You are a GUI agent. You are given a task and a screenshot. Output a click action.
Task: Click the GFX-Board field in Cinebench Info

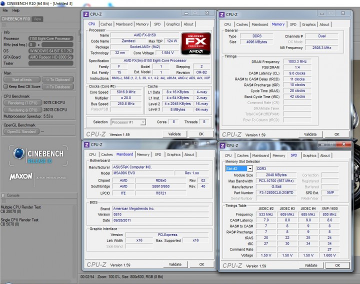pos(51,57)
